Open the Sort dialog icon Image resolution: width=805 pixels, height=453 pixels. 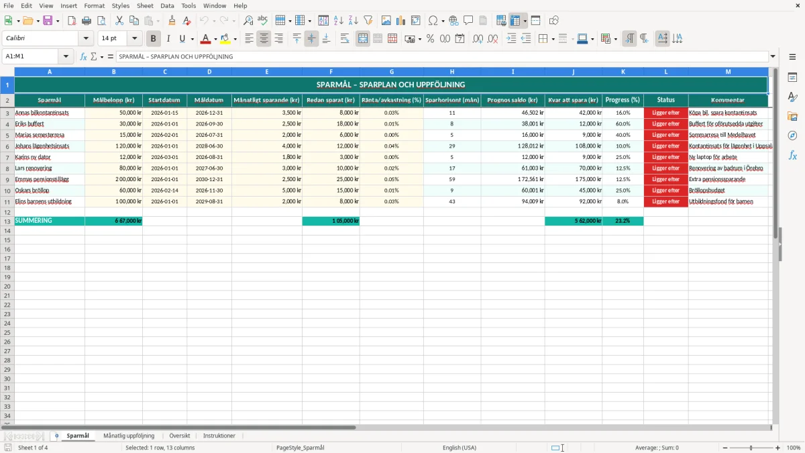tap(323, 21)
